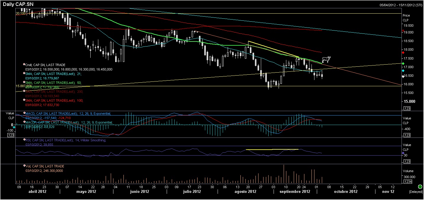Click the green status indicator above Delayed
Screen dimensions: 424x200
coord(420,187)
